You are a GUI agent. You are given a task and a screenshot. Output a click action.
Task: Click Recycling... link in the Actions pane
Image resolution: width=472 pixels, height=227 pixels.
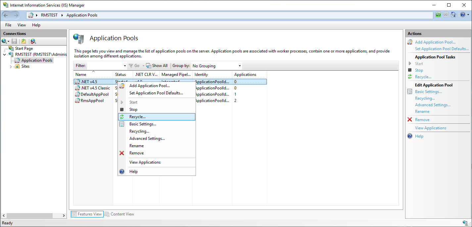(x=425, y=98)
